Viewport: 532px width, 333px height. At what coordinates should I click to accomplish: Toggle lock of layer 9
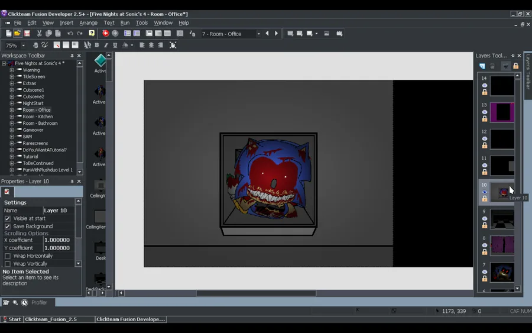(x=485, y=225)
